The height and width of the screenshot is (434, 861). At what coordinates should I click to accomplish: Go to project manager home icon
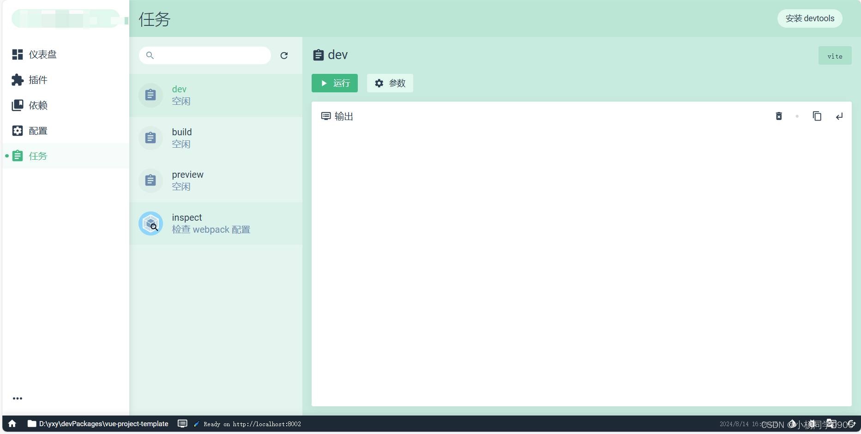12,423
